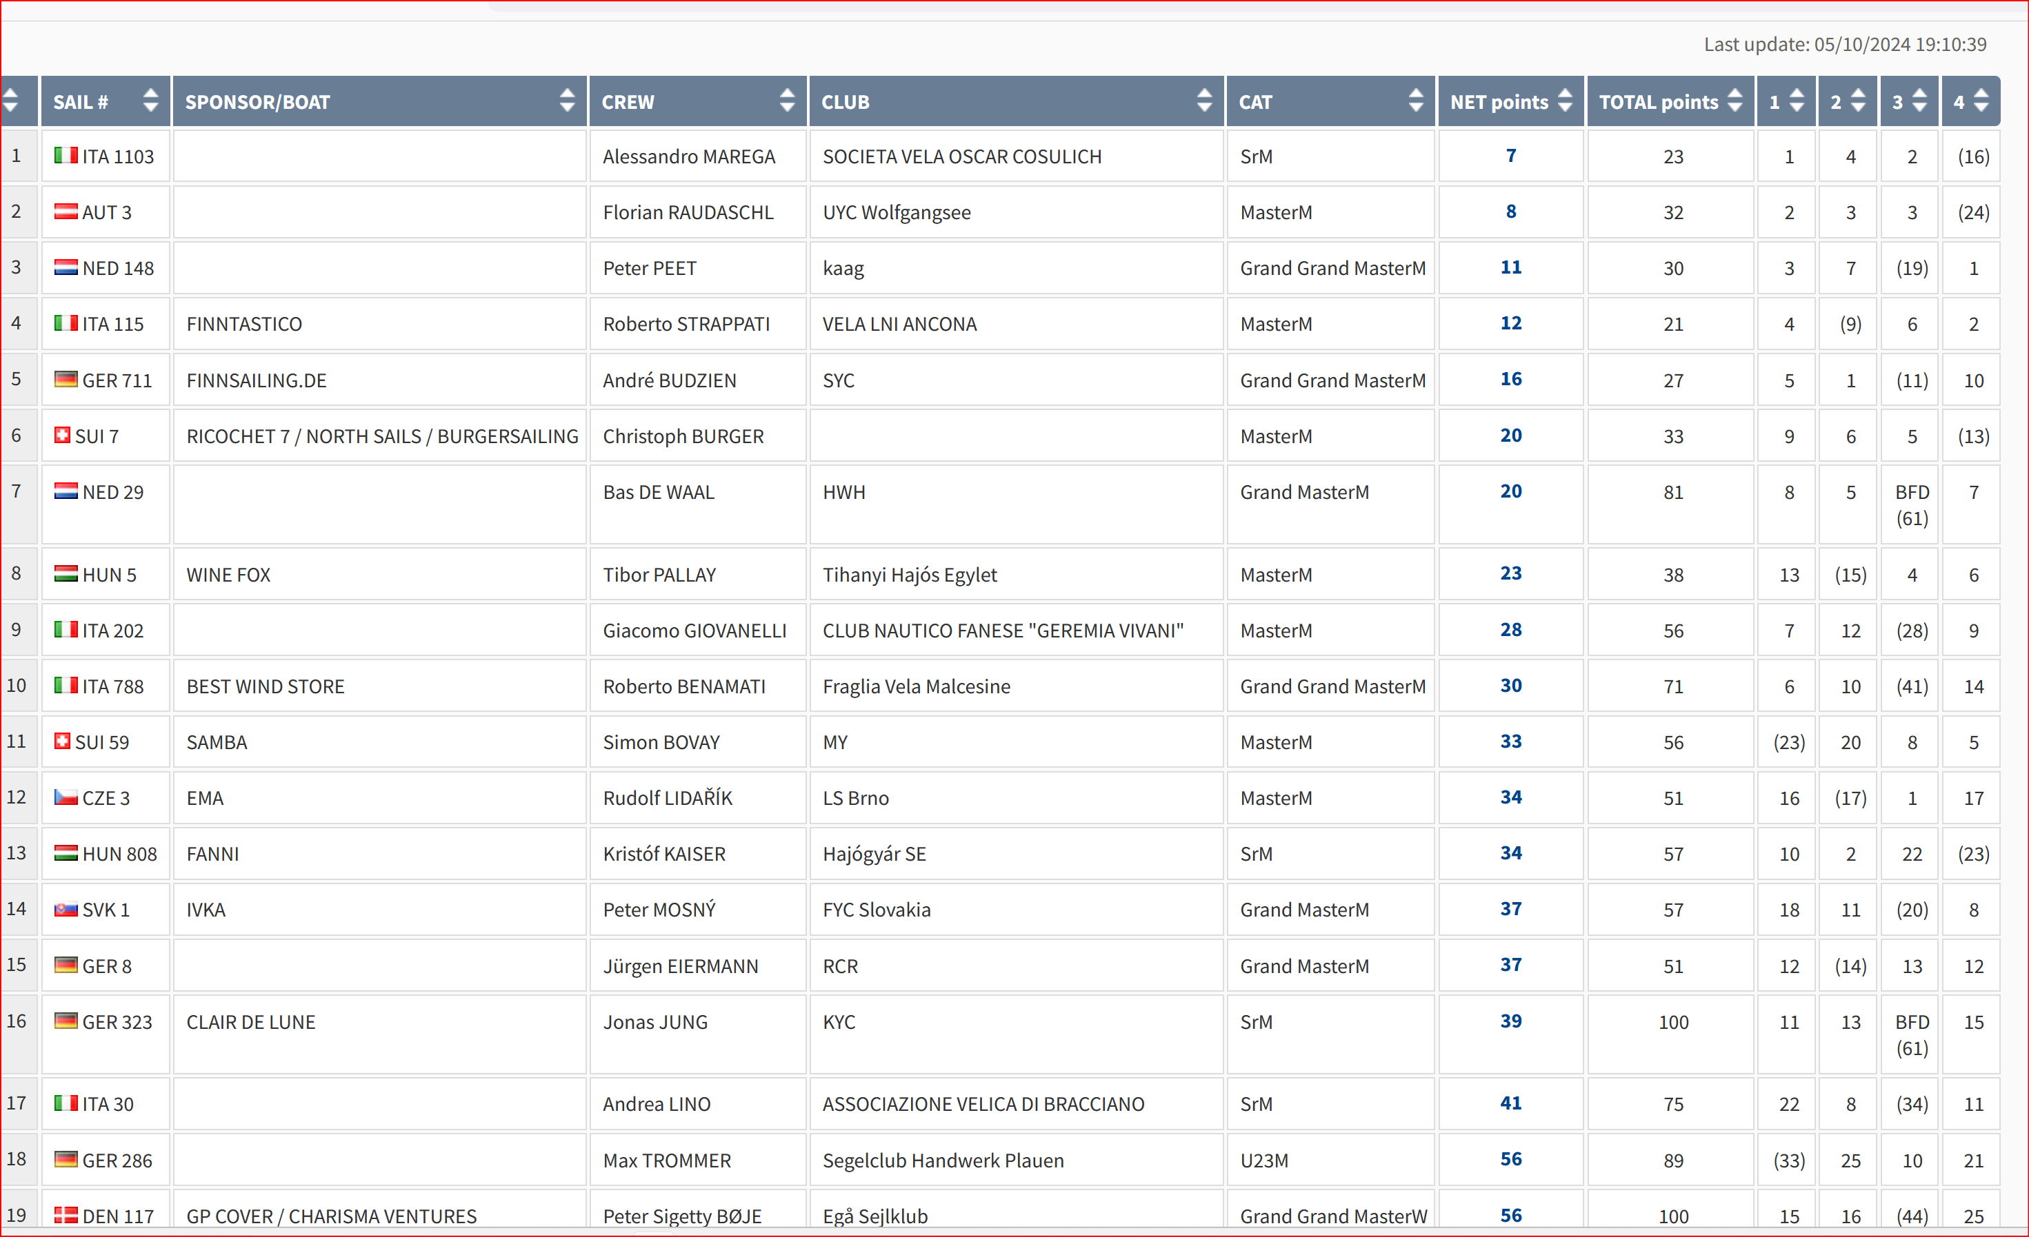Sort by SAIL # column arrows
Screen dimensions: 2029x1237
click(150, 101)
